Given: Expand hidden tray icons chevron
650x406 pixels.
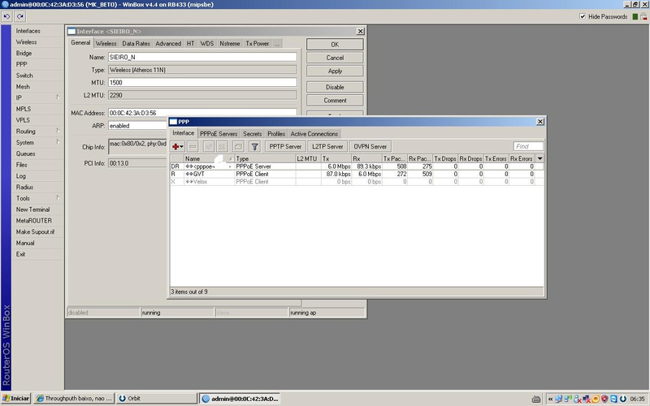Looking at the screenshot, I should pyautogui.click(x=550, y=399).
